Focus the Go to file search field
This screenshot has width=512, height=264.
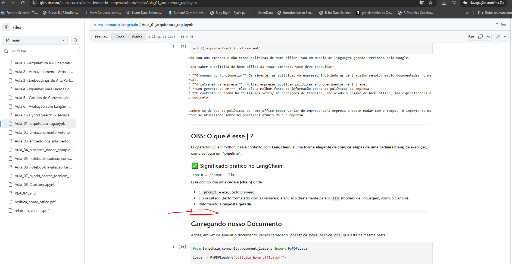coord(41,51)
